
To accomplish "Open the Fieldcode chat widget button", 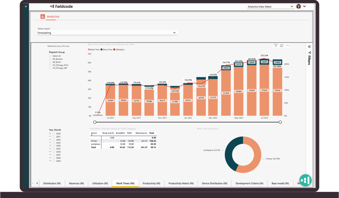I will click(x=305, y=180).
